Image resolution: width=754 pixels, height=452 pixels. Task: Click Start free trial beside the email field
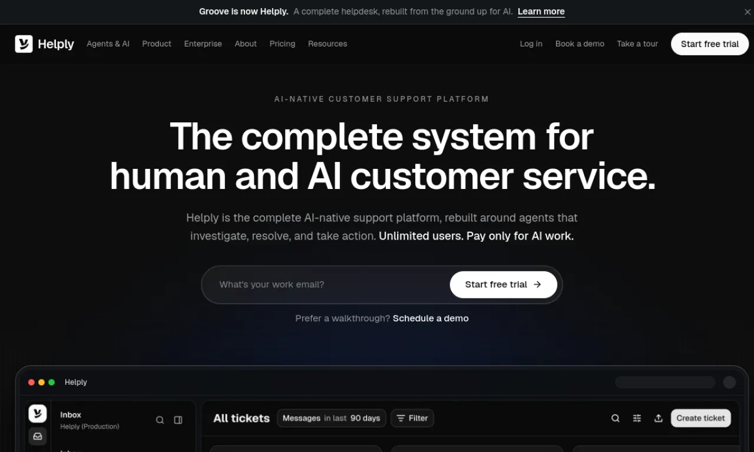click(x=504, y=285)
